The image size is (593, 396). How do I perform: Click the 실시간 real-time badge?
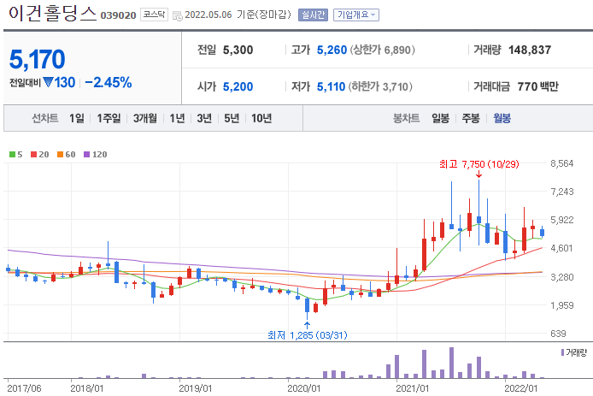coord(313,15)
